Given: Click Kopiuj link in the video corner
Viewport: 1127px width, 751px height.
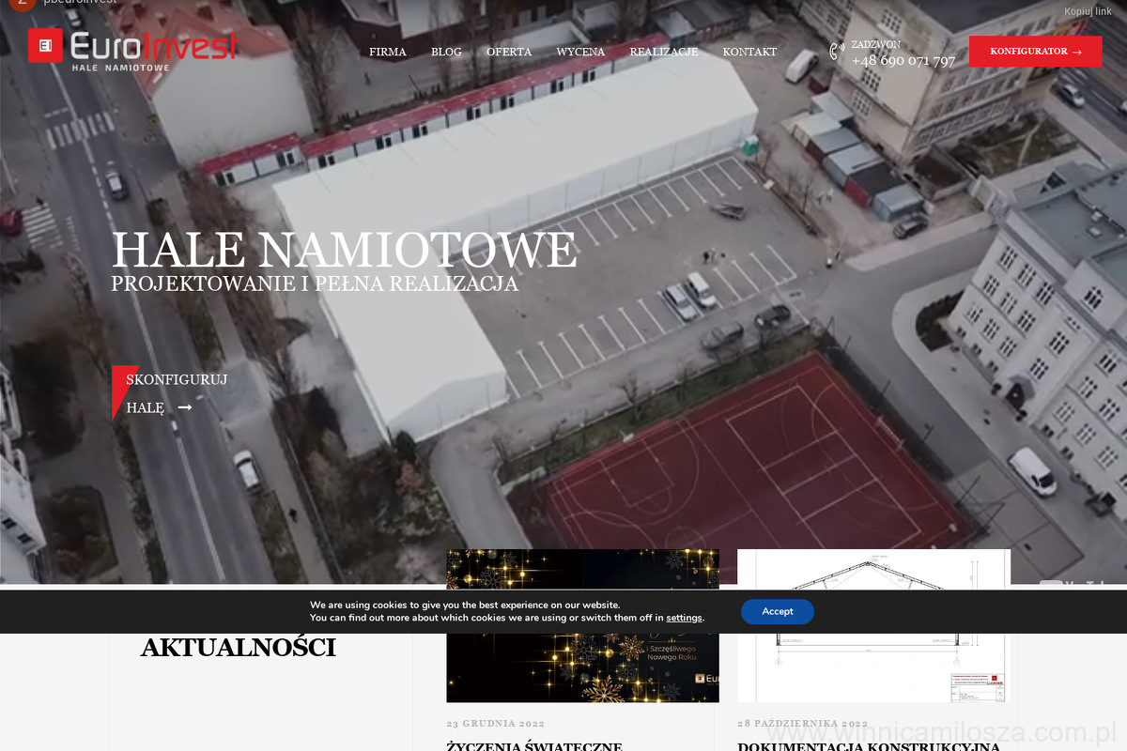Looking at the screenshot, I should click(1087, 11).
